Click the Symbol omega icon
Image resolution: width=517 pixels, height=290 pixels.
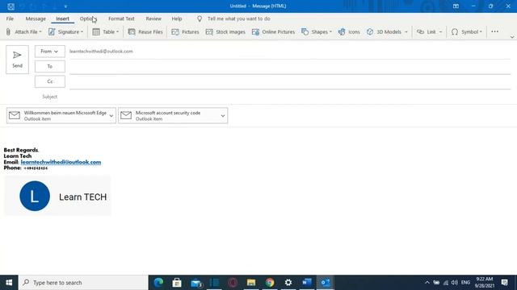point(455,32)
